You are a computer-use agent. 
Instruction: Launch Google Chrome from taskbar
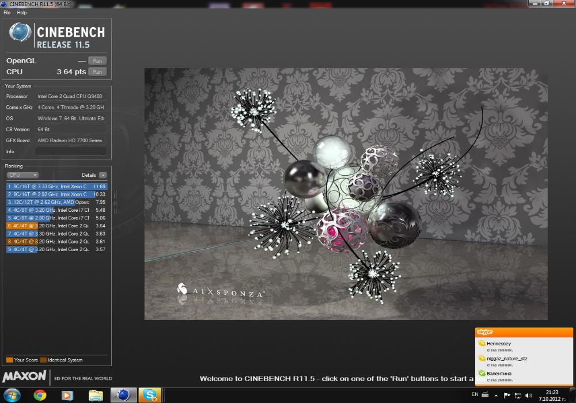pyautogui.click(x=40, y=396)
